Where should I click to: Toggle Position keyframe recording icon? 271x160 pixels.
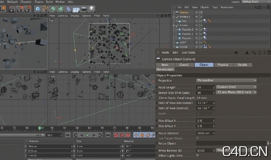click(136, 135)
